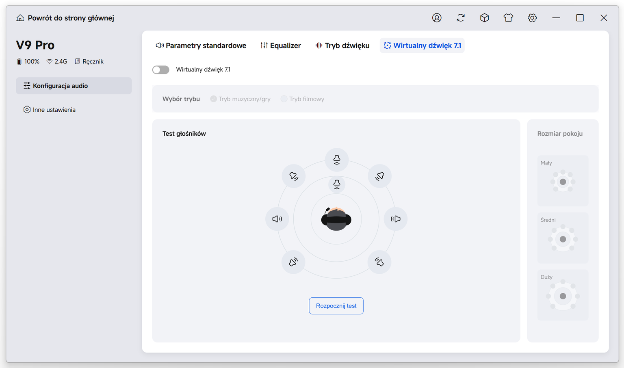Screen dimensions: 624x368
Task: Click the rear left speaker icon
Action: pos(293,262)
